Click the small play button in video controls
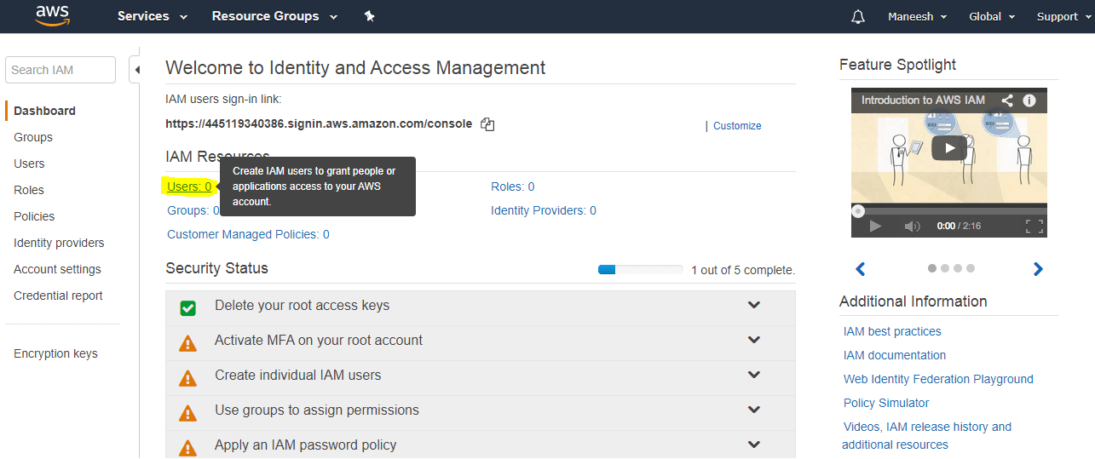The width and height of the screenshot is (1095, 459). pyautogui.click(x=875, y=226)
